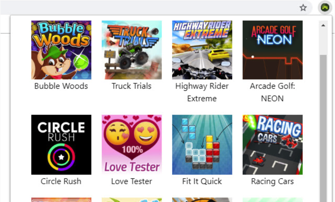This screenshot has height=202, width=335.
Task: Click the Racing Cars text label
Action: point(272,181)
